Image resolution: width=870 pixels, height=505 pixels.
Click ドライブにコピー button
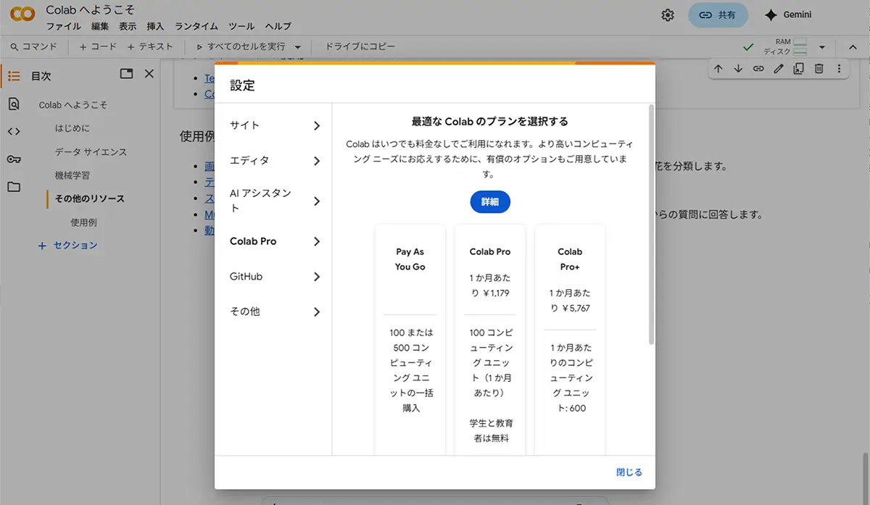360,46
